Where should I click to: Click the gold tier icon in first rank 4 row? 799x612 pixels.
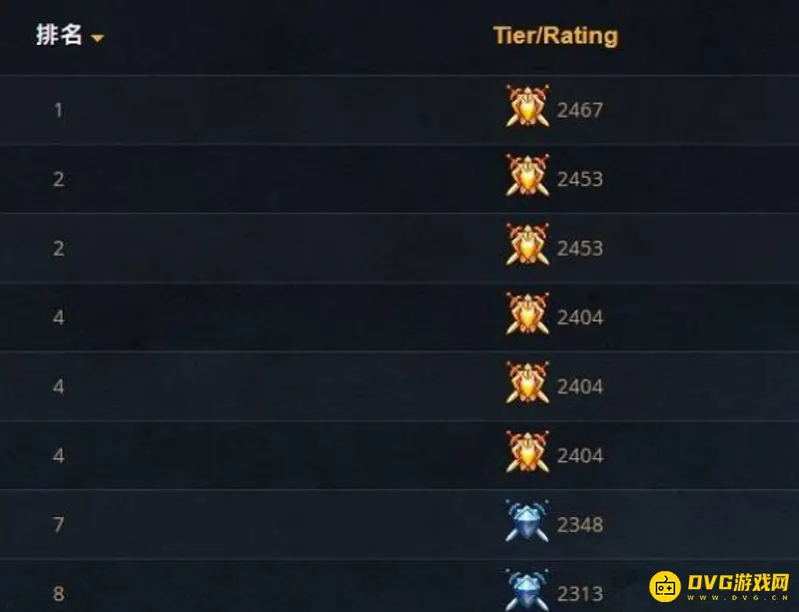pos(527,313)
